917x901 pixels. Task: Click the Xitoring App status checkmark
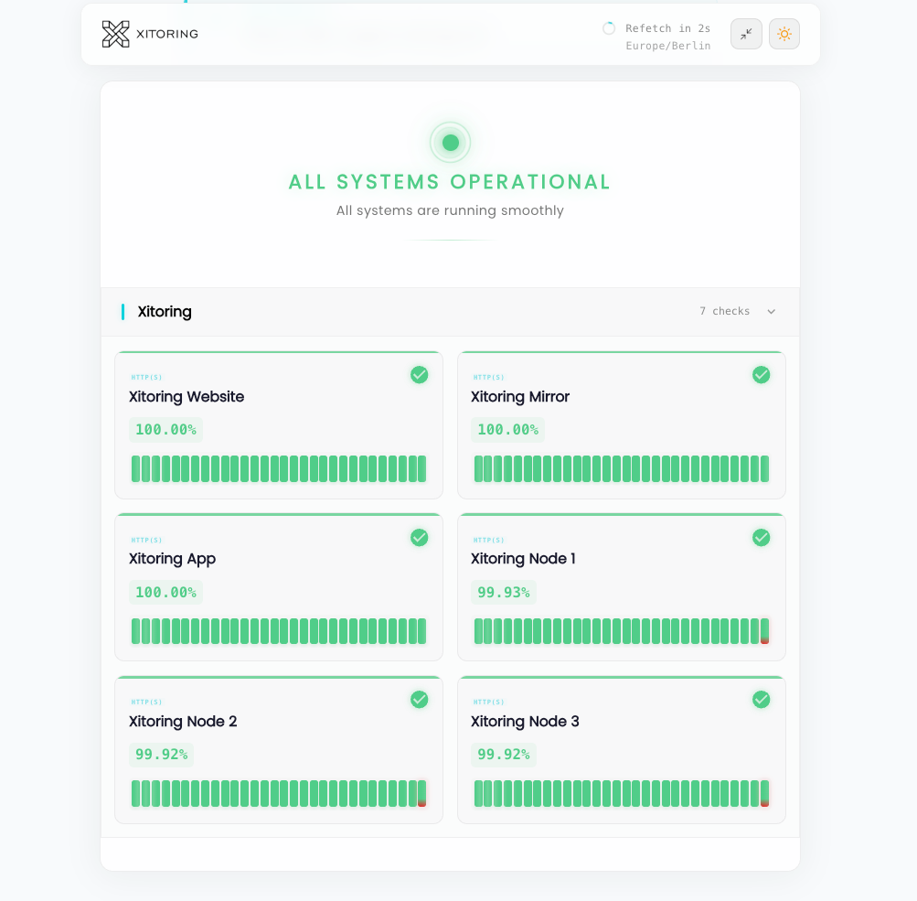point(420,538)
